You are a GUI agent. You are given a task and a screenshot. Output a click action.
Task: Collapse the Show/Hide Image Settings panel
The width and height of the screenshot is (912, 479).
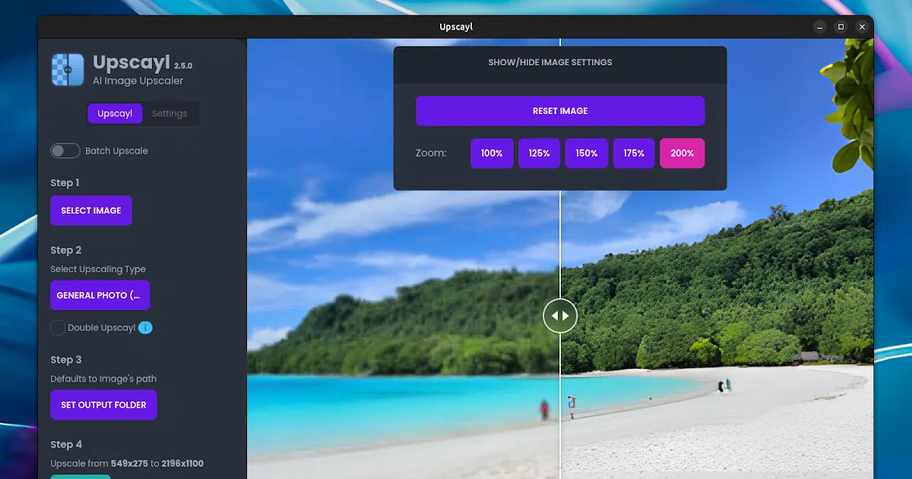click(x=560, y=62)
